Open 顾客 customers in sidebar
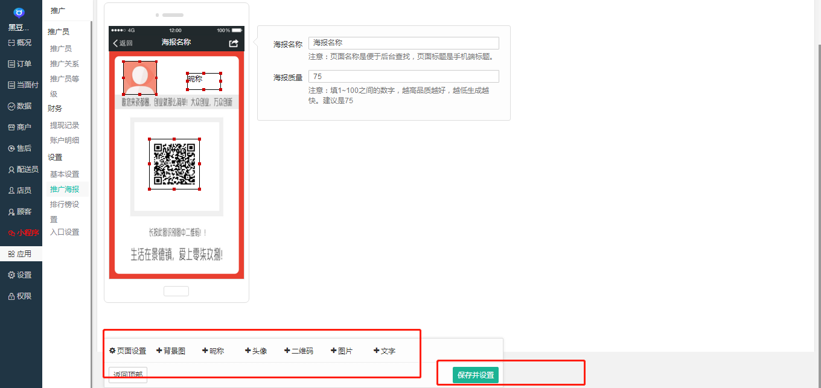 (20, 211)
